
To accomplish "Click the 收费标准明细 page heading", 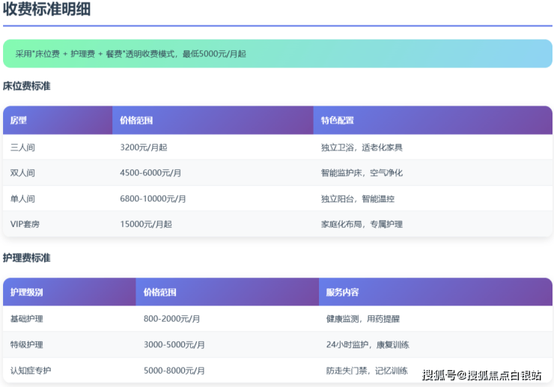I will [46, 10].
